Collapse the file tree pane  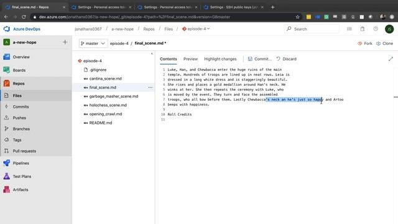152,54
